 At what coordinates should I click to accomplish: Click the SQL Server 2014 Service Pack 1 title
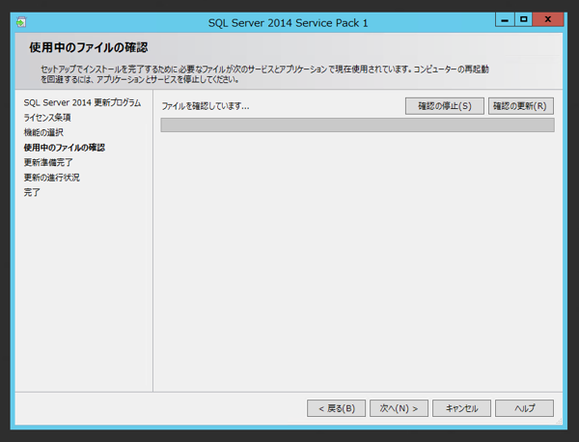tap(288, 23)
